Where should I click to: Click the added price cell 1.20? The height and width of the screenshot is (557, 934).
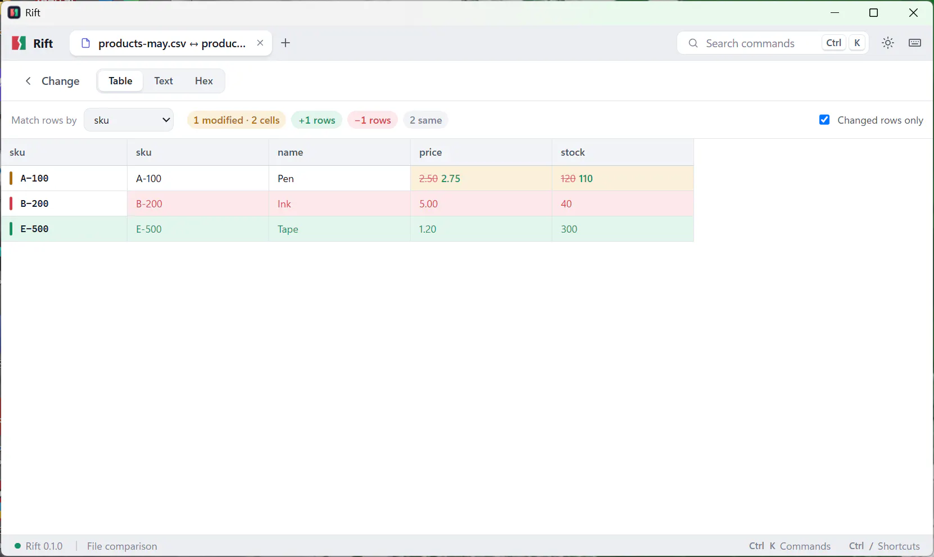481,229
